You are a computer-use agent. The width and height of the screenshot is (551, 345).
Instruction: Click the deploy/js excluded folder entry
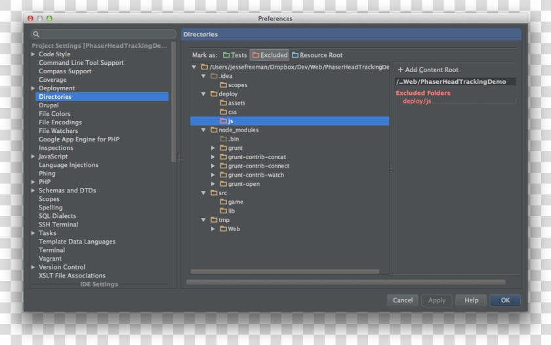click(417, 101)
